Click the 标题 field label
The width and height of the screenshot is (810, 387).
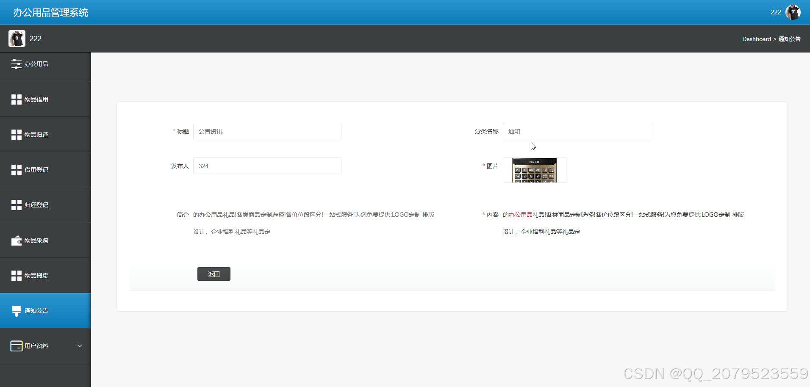pyautogui.click(x=183, y=131)
